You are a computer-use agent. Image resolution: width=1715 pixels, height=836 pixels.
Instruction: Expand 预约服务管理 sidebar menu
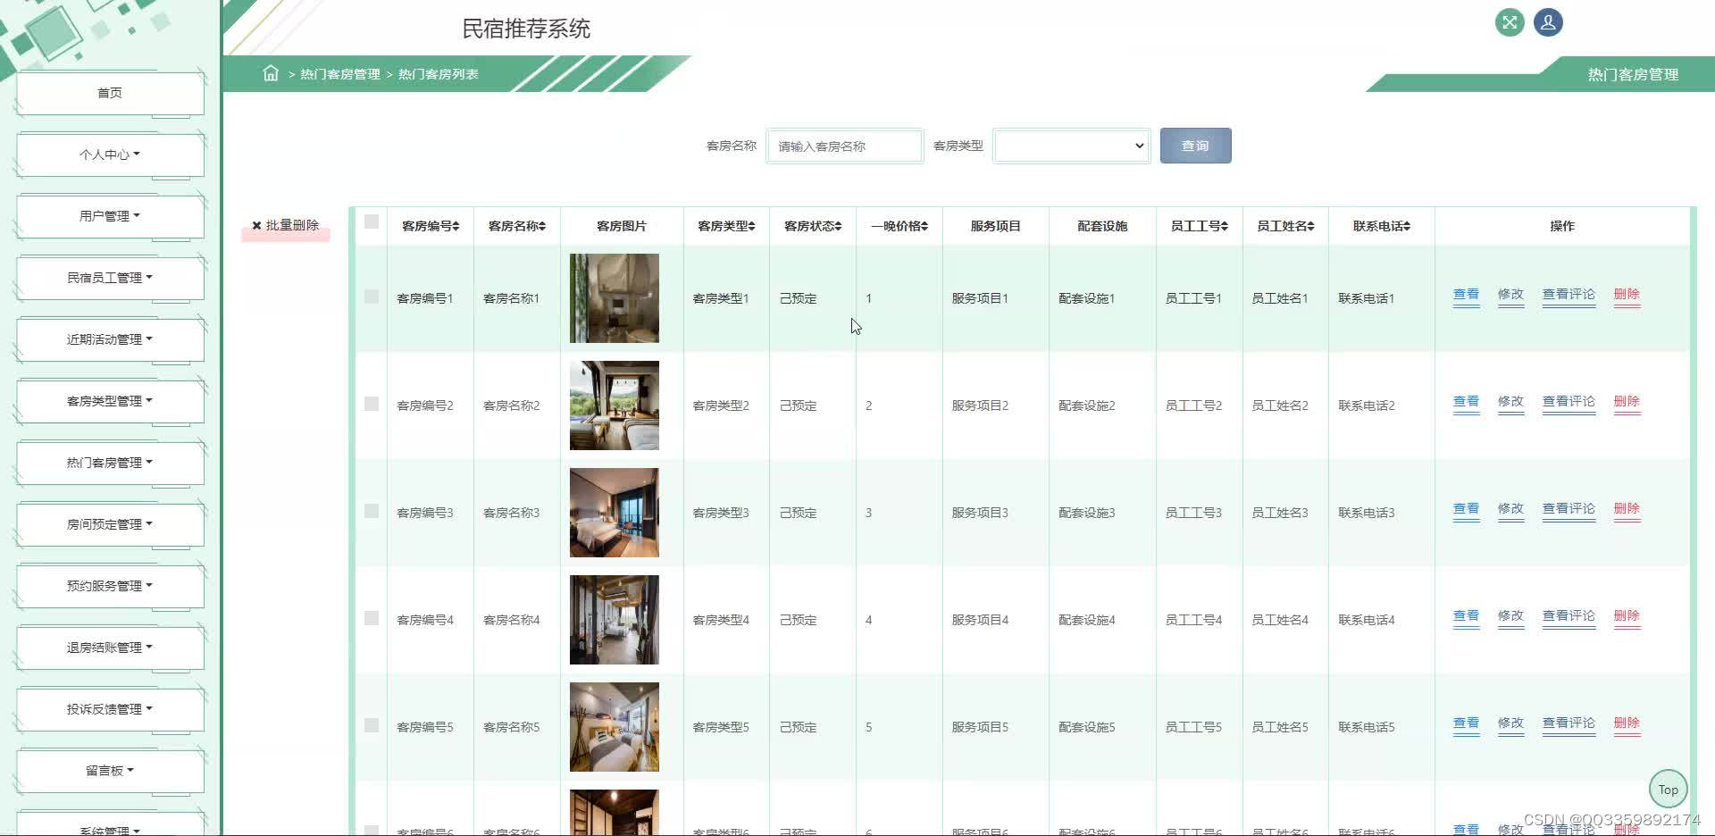110,586
